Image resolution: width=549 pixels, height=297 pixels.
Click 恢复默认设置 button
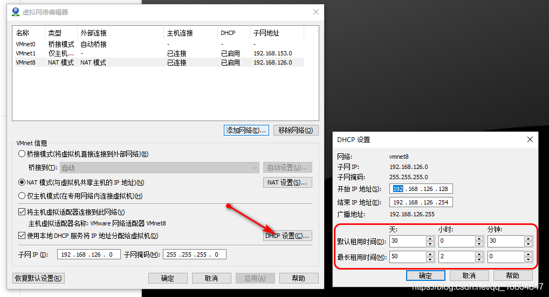pyautogui.click(x=38, y=278)
